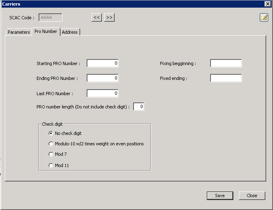Image resolution: width=273 pixels, height=210 pixels.
Task: Go to next carrier with >> button
Action: pos(109,17)
